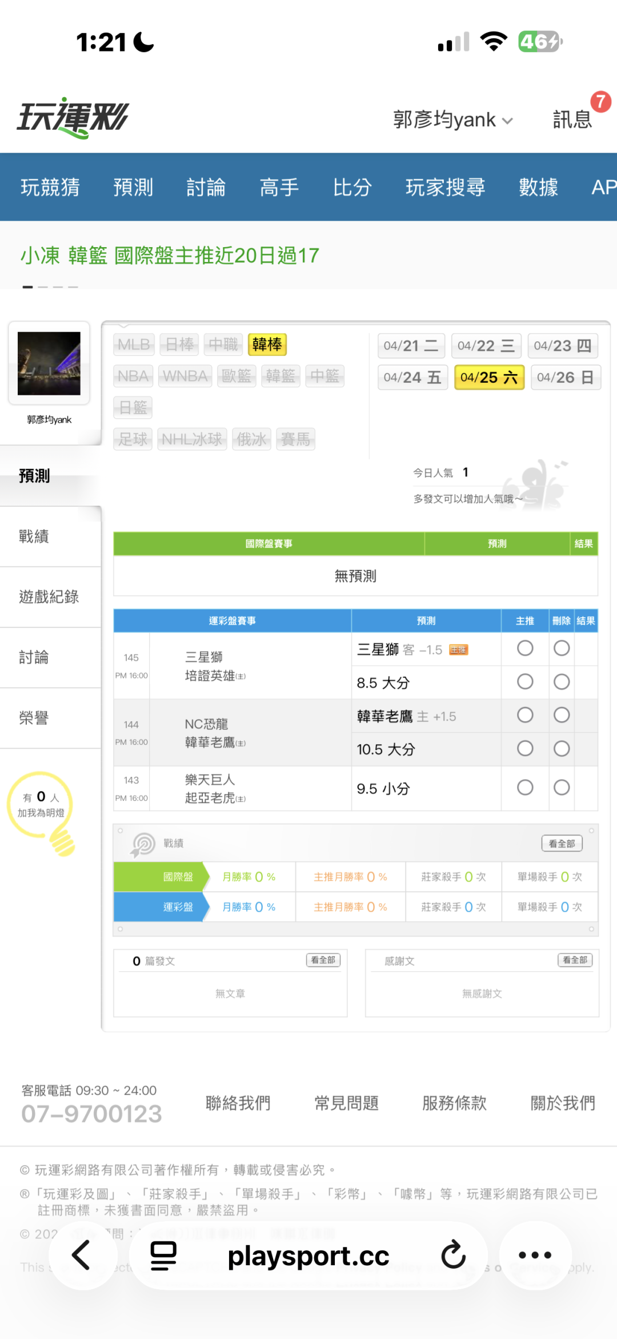This screenshot has height=1339, width=617.
Task: Open 數據 in navigation bar
Action: [x=538, y=187]
